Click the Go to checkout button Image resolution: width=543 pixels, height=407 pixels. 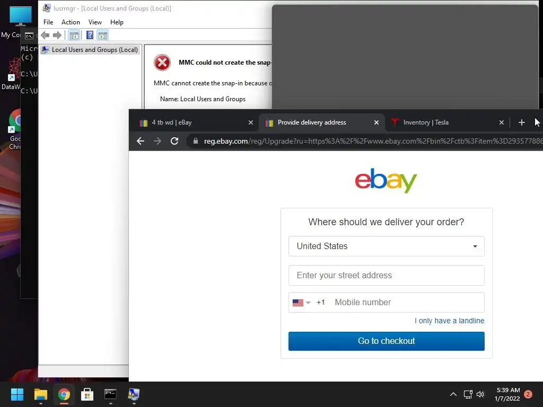pyautogui.click(x=386, y=341)
